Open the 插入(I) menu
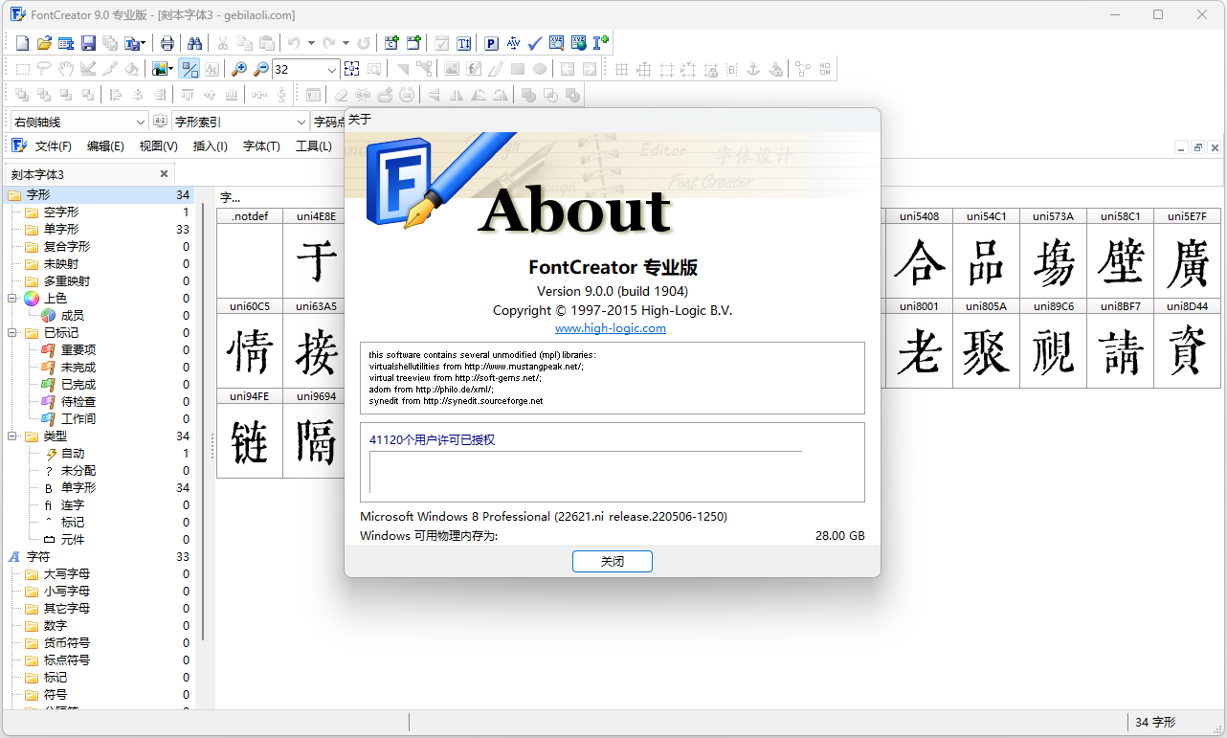The image size is (1227, 738). pyautogui.click(x=211, y=146)
